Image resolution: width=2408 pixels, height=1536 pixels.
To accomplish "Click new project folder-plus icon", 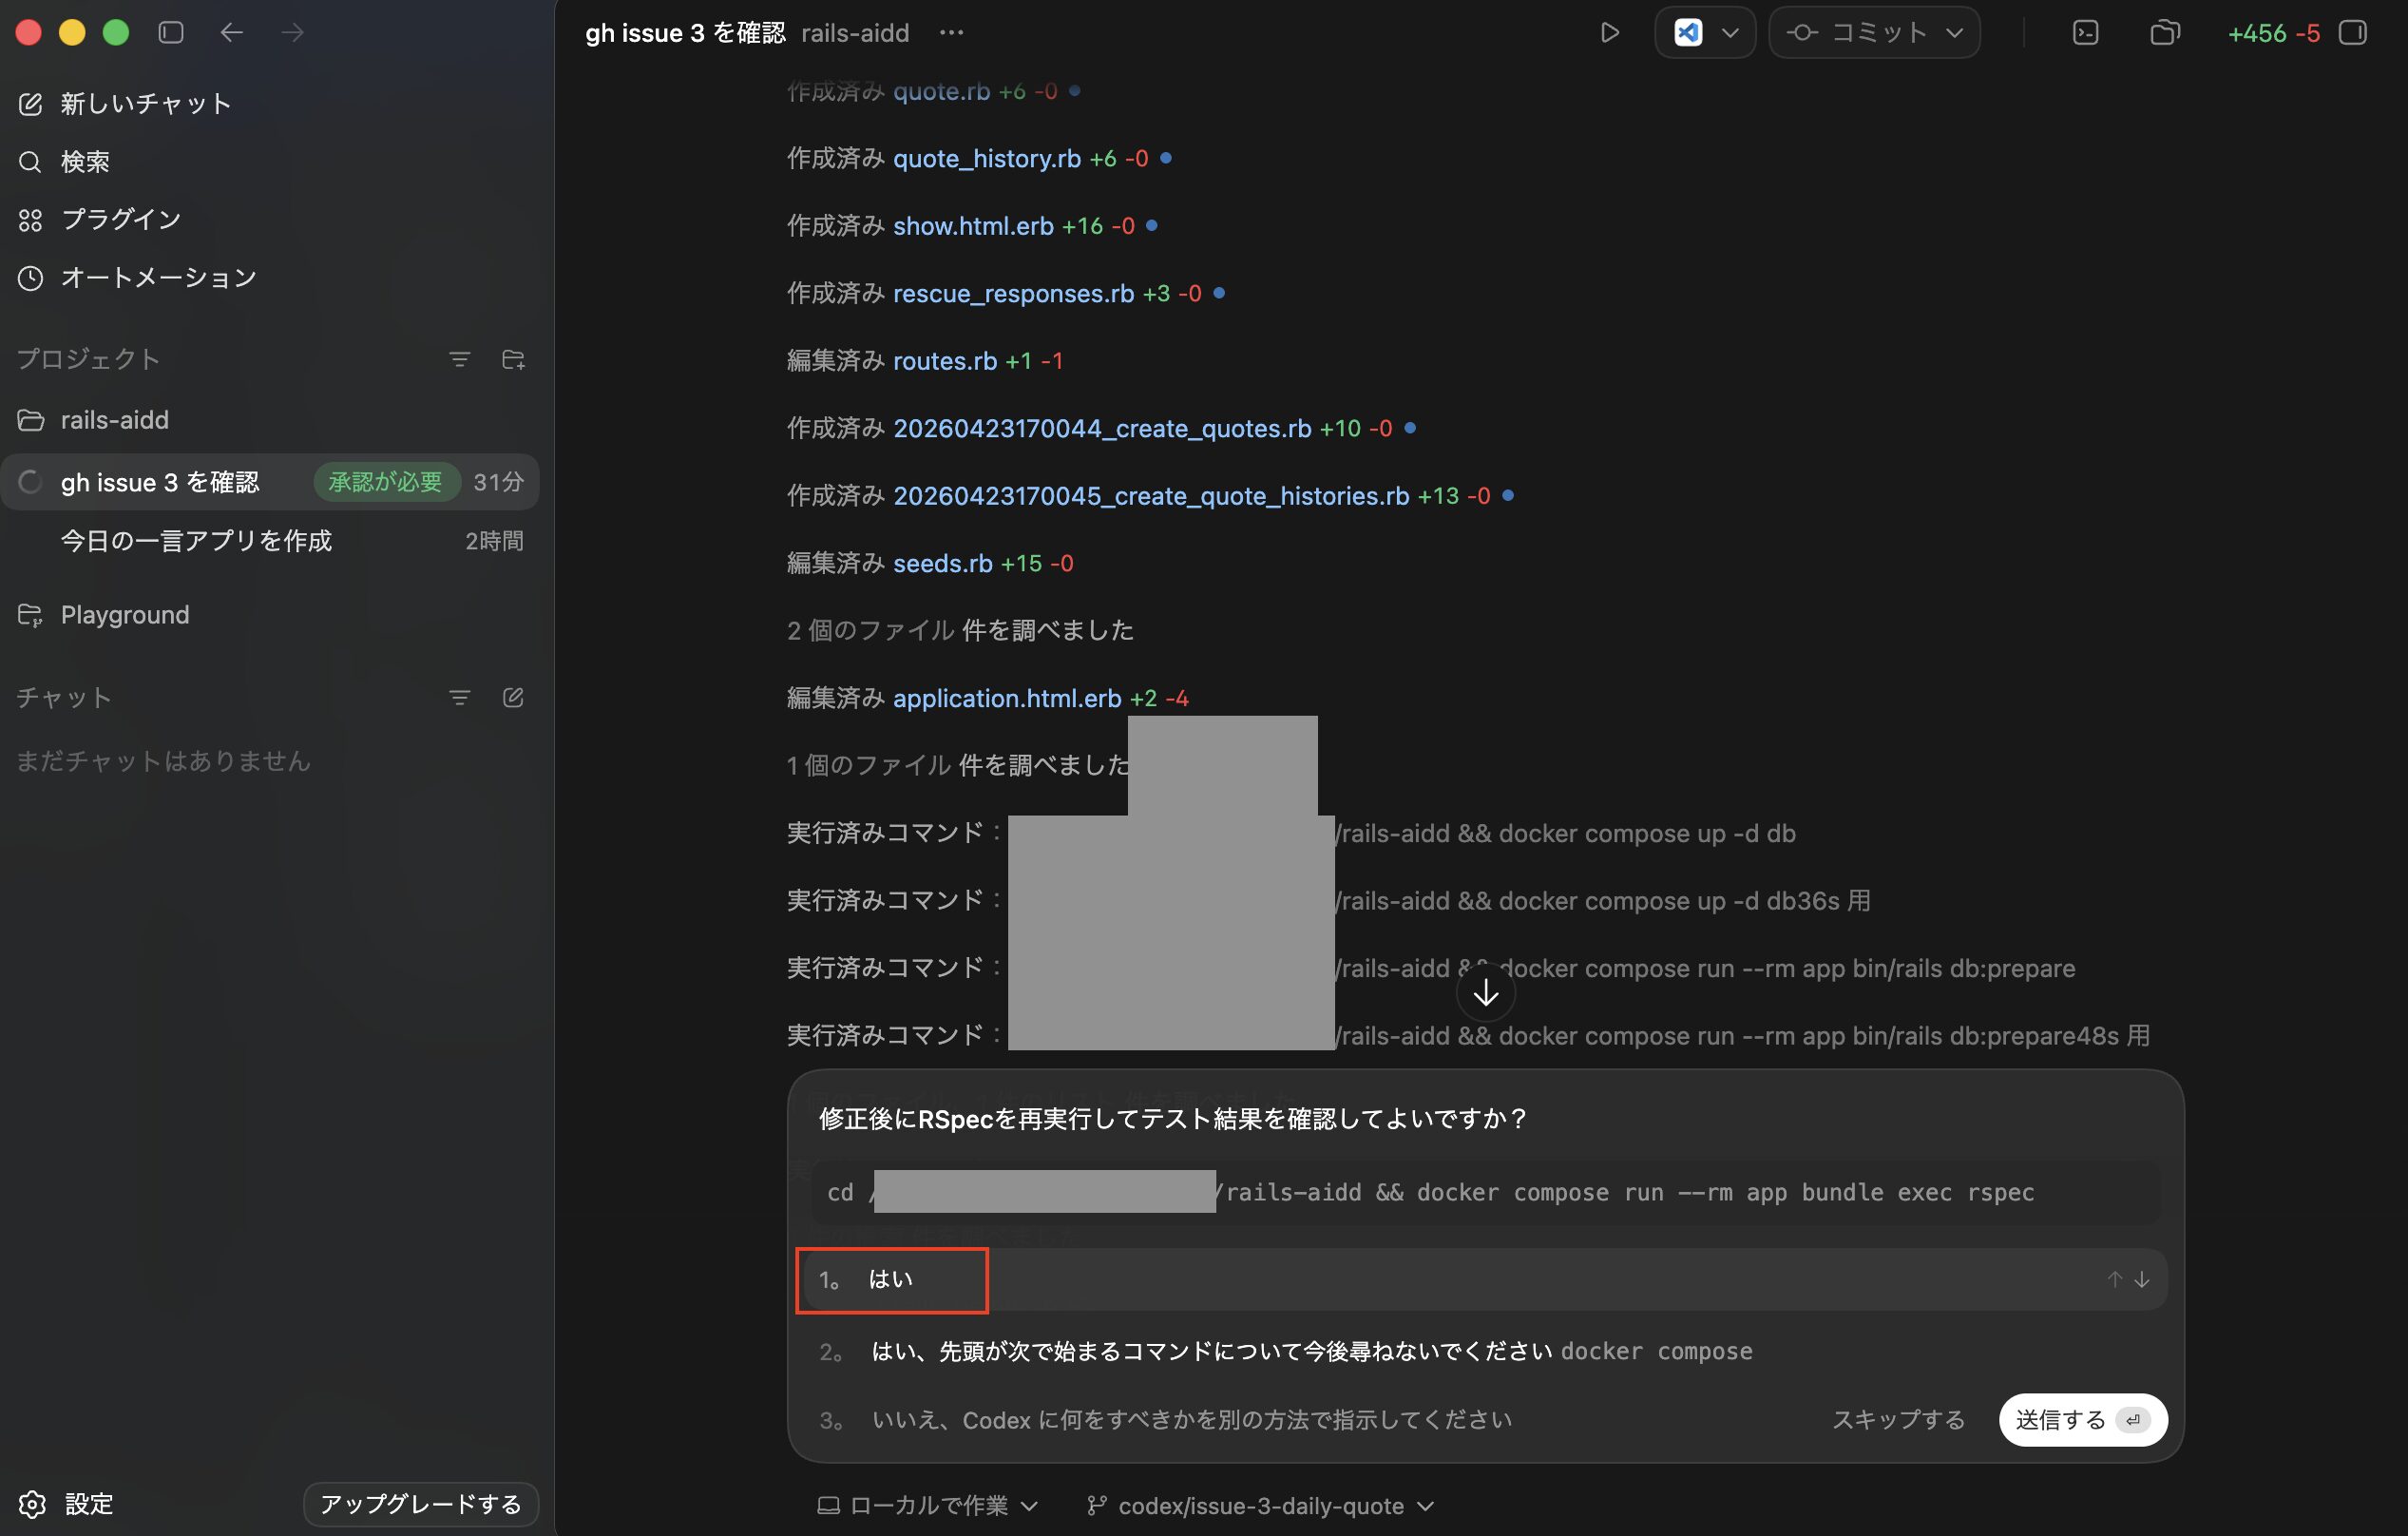I will click(513, 359).
